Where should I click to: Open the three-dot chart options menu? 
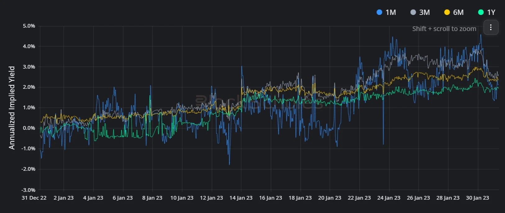491,27
